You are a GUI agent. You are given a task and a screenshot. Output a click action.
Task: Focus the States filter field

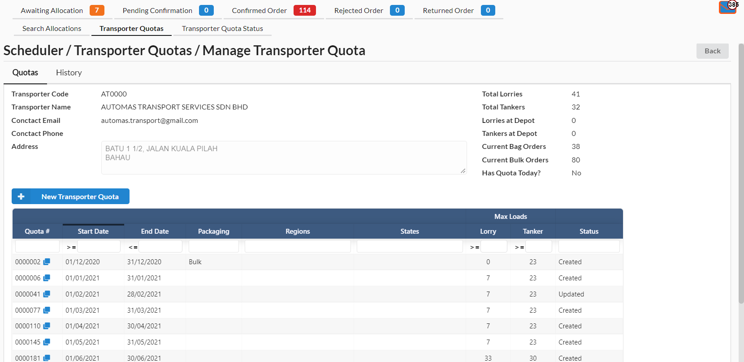[410, 246]
